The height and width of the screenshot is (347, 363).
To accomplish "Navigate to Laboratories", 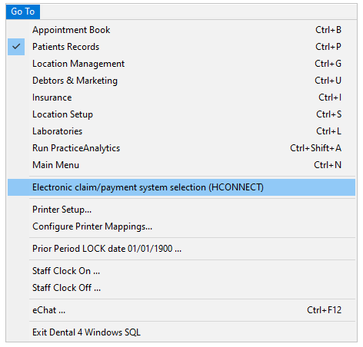I will [x=181, y=131].
